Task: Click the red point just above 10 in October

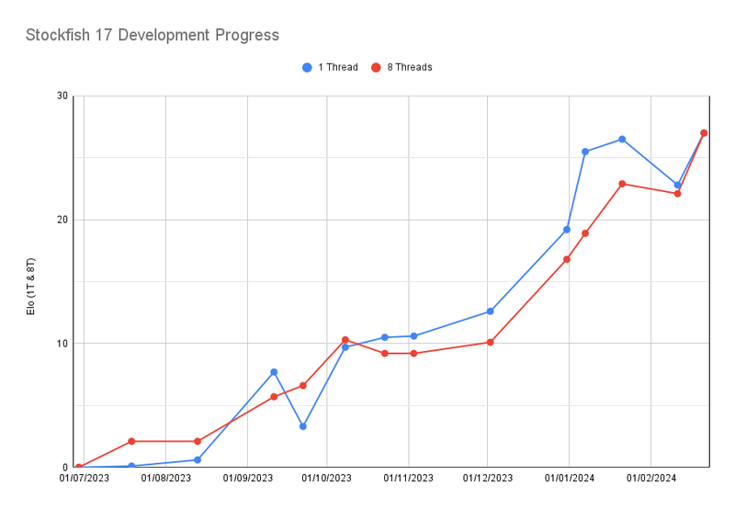Action: [x=345, y=340]
